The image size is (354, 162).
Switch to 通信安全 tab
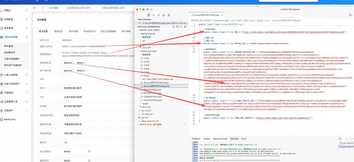point(58,31)
